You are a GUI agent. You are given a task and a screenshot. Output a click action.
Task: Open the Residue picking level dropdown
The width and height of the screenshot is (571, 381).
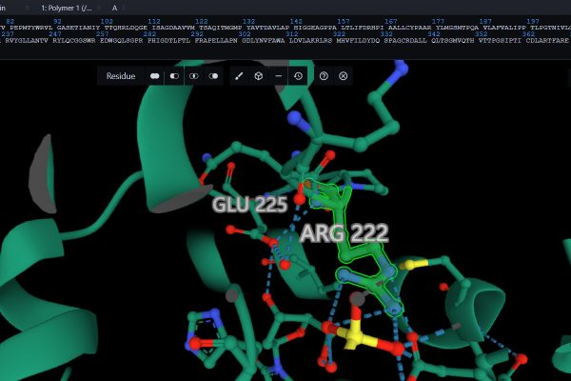point(121,75)
